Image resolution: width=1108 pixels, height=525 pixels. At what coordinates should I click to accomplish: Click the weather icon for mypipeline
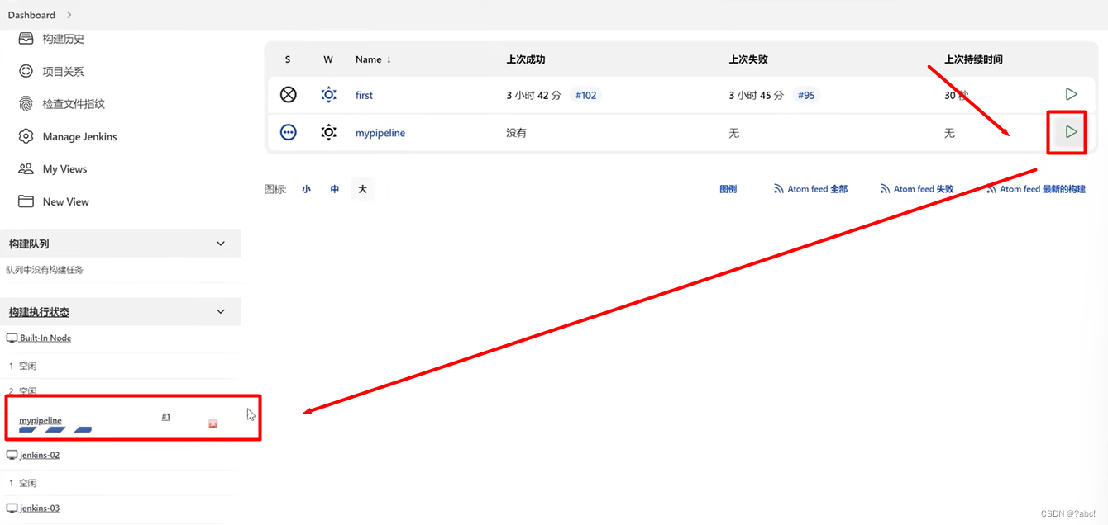[x=328, y=132]
